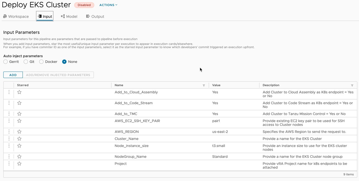Image resolution: width=359 pixels, height=181 pixels.
Task: Click the Add_to_TMC parameter name
Action: tap(126, 114)
